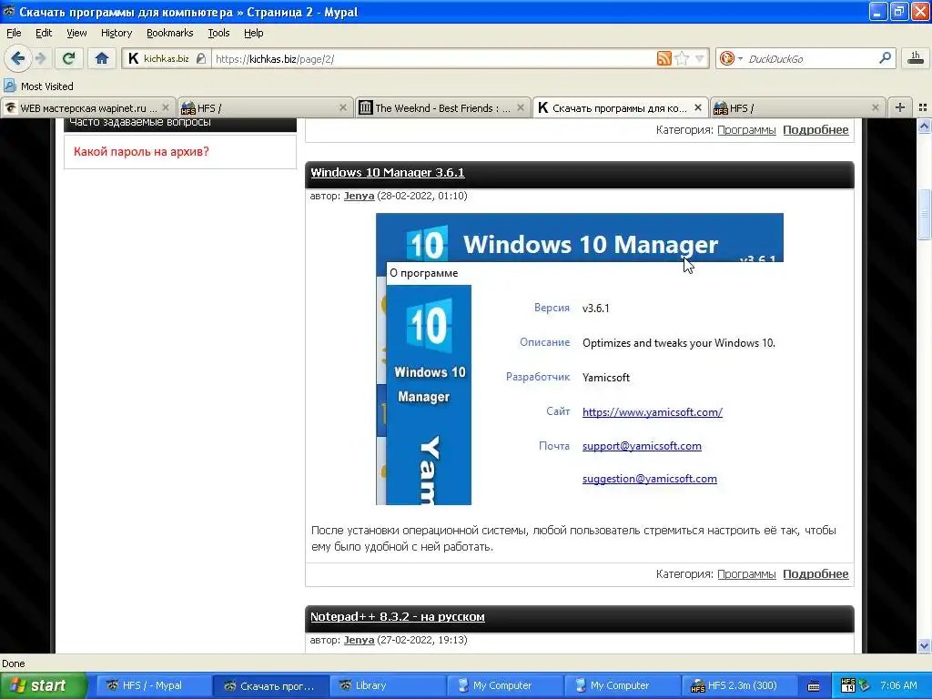
Task: Switch to HFS 2.3m (300) taskbar window
Action: click(x=737, y=685)
